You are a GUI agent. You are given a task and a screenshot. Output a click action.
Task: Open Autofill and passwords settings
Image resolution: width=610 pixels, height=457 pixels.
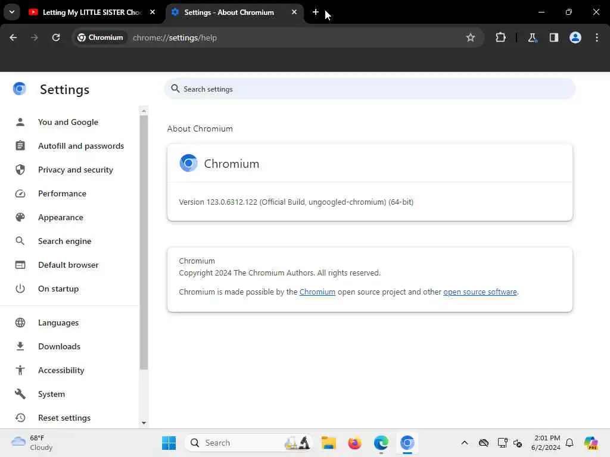(x=68, y=146)
